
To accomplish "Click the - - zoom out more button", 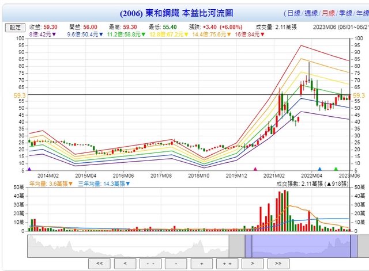I will [x=151, y=263].
